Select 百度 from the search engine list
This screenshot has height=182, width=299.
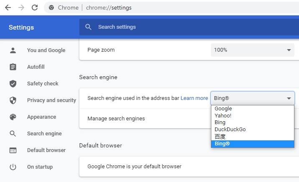(x=220, y=137)
